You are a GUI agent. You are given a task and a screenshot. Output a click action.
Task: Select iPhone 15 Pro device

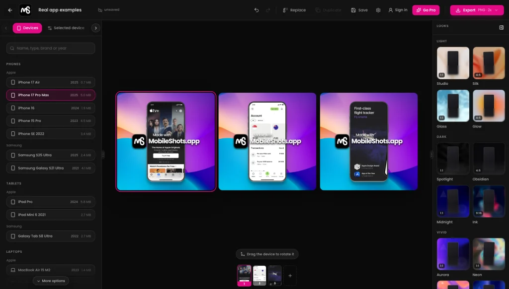pyautogui.click(x=51, y=121)
